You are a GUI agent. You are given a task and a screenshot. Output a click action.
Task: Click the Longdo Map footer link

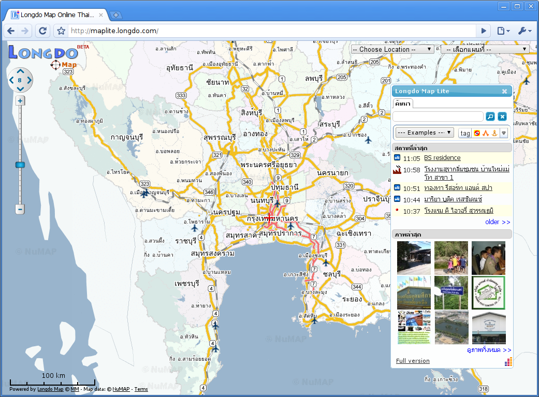(x=50, y=389)
